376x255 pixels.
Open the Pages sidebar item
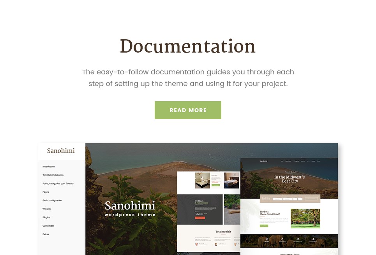point(46,192)
